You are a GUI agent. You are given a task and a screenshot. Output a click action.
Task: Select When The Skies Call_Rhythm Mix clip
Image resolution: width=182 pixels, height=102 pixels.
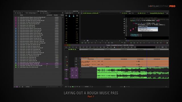click(30, 44)
